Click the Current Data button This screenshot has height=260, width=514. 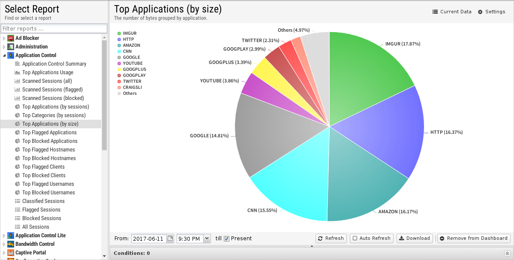pos(452,12)
